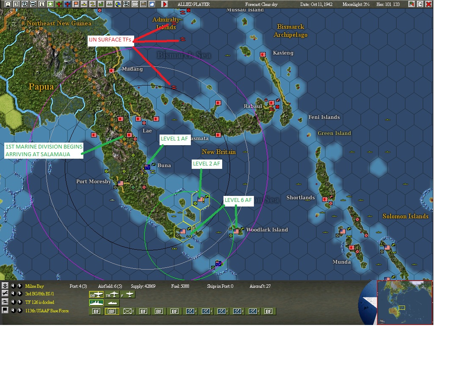
Task: Click the 'C' icon in top bar
Action: [x=420, y=4]
